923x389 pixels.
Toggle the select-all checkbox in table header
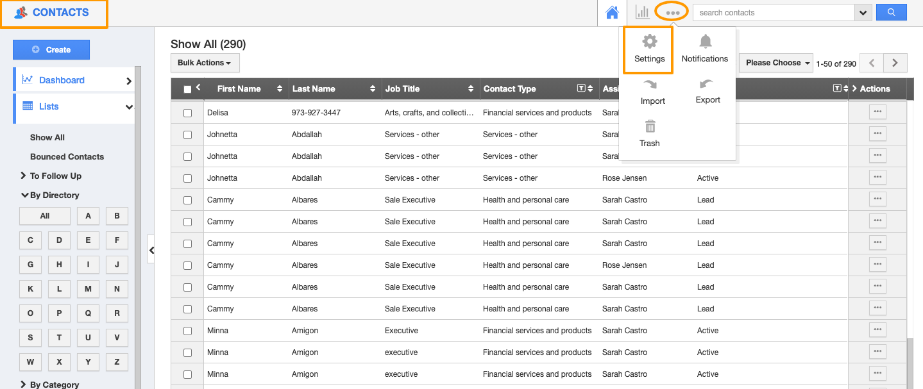pyautogui.click(x=187, y=89)
